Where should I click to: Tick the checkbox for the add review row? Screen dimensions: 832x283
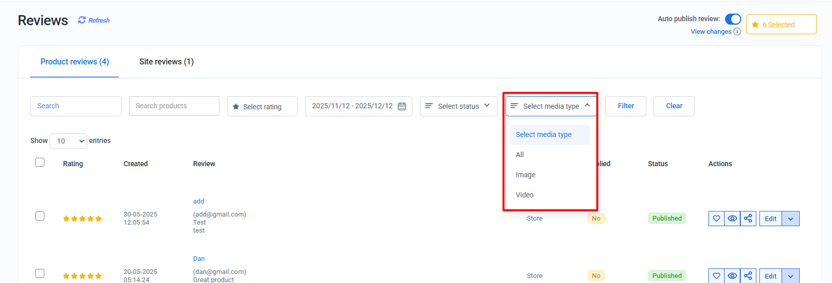pos(40,216)
